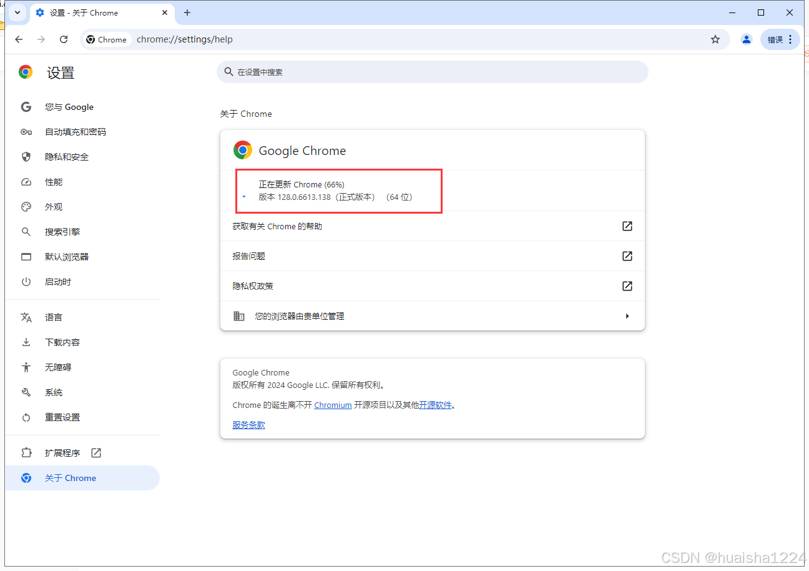Click the speedometer performance icon
Viewport: 809px width, 571px height.
(x=26, y=182)
